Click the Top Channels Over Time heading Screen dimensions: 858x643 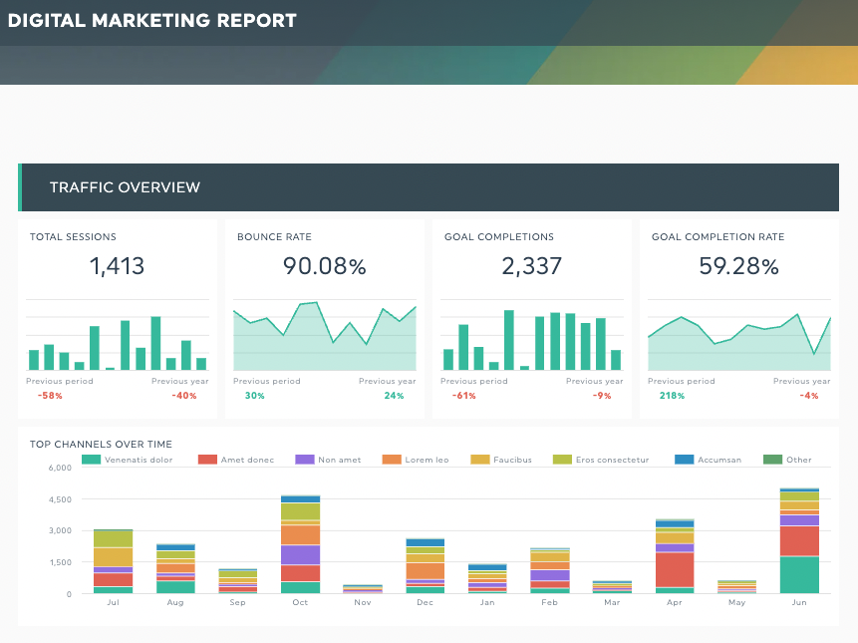[101, 445]
